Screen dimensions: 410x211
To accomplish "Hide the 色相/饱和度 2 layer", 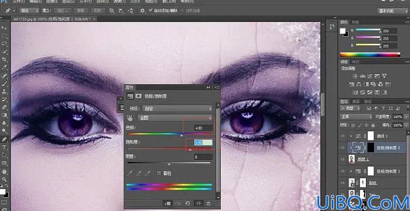I will pos(343,148).
